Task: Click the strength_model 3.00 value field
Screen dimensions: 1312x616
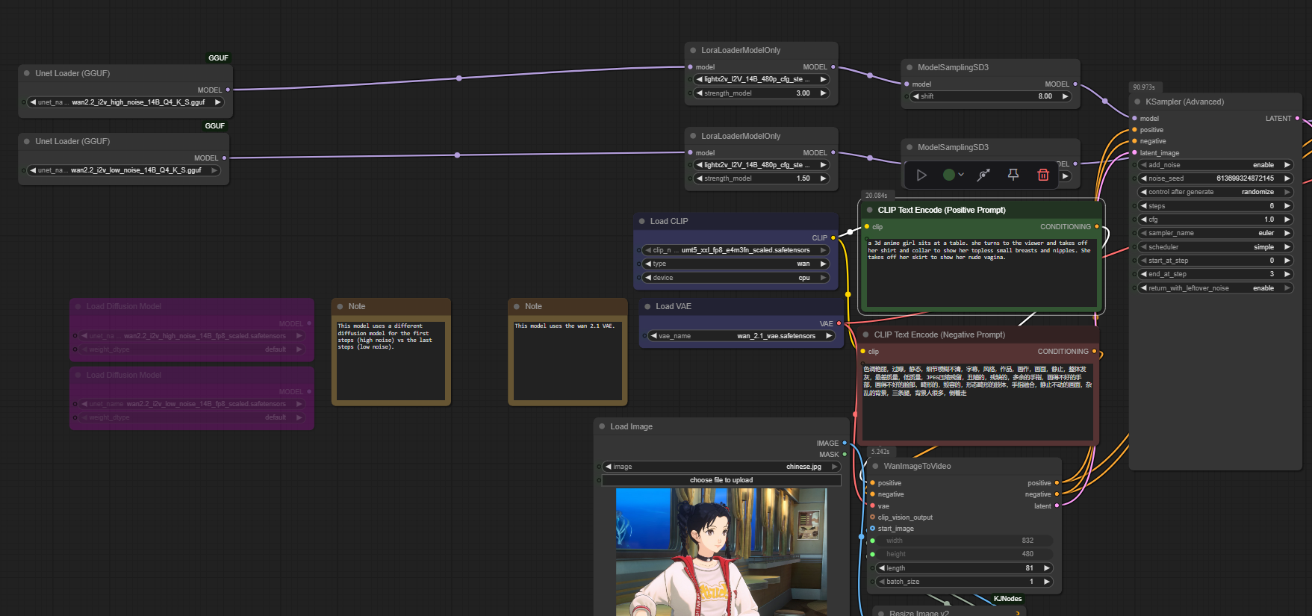Action: [x=761, y=93]
